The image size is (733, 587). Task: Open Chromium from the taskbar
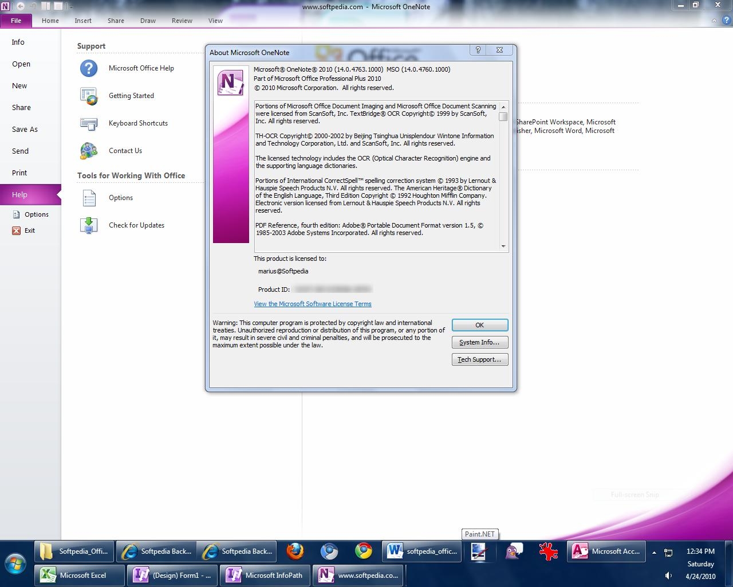click(329, 551)
